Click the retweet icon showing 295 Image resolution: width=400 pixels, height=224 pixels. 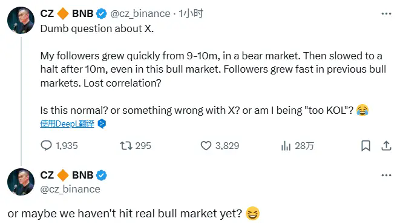point(126,146)
